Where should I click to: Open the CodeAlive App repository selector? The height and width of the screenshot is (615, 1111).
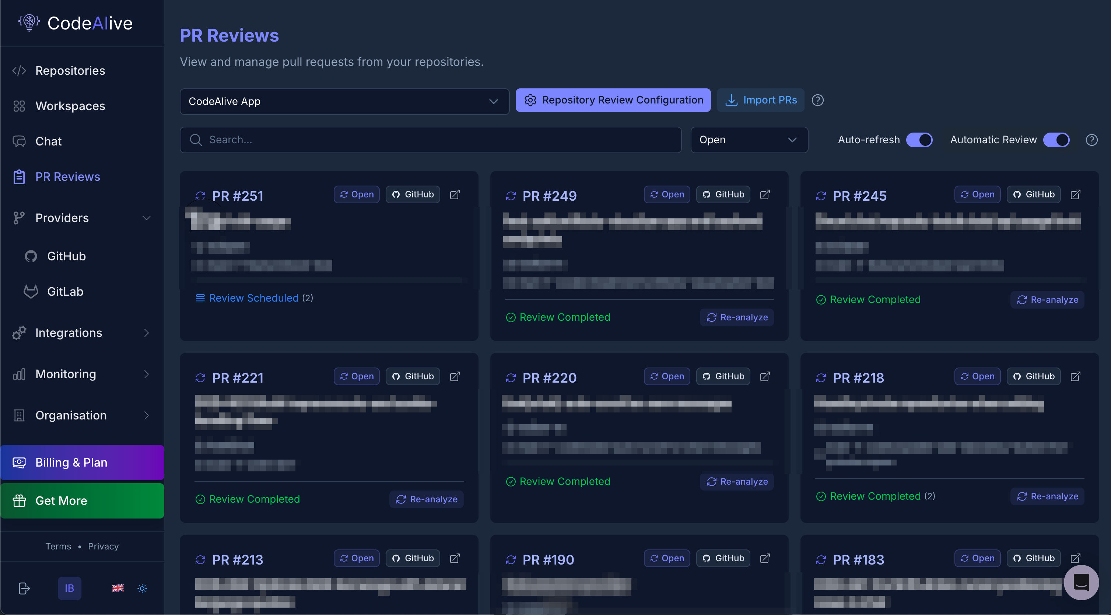pyautogui.click(x=344, y=102)
